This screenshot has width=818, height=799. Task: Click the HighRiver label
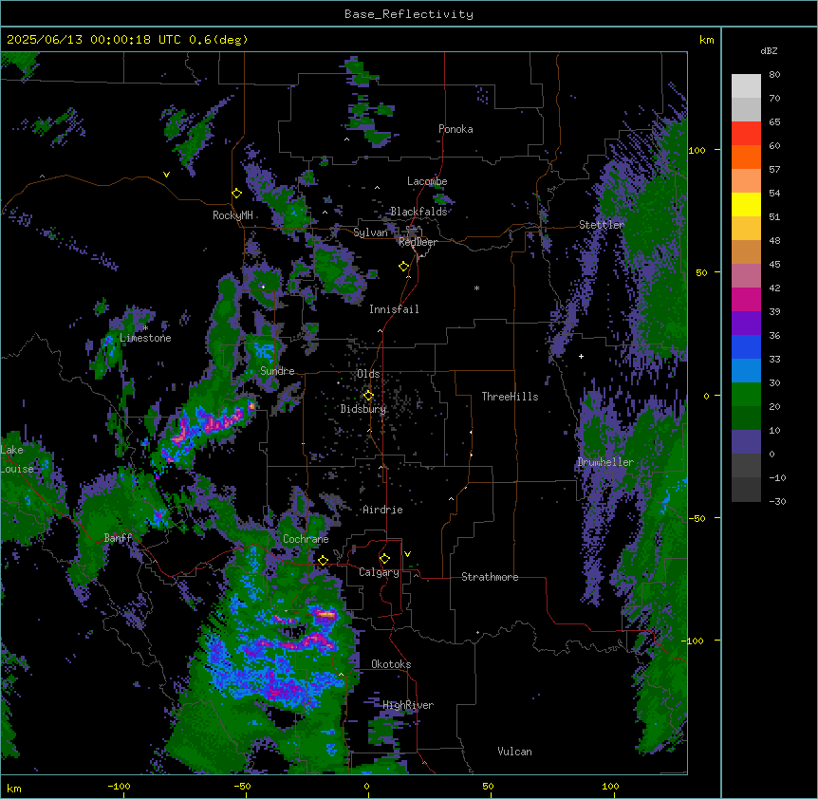click(x=408, y=705)
